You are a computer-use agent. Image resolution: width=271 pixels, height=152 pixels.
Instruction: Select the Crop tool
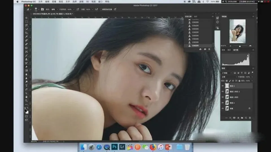tap(27, 33)
